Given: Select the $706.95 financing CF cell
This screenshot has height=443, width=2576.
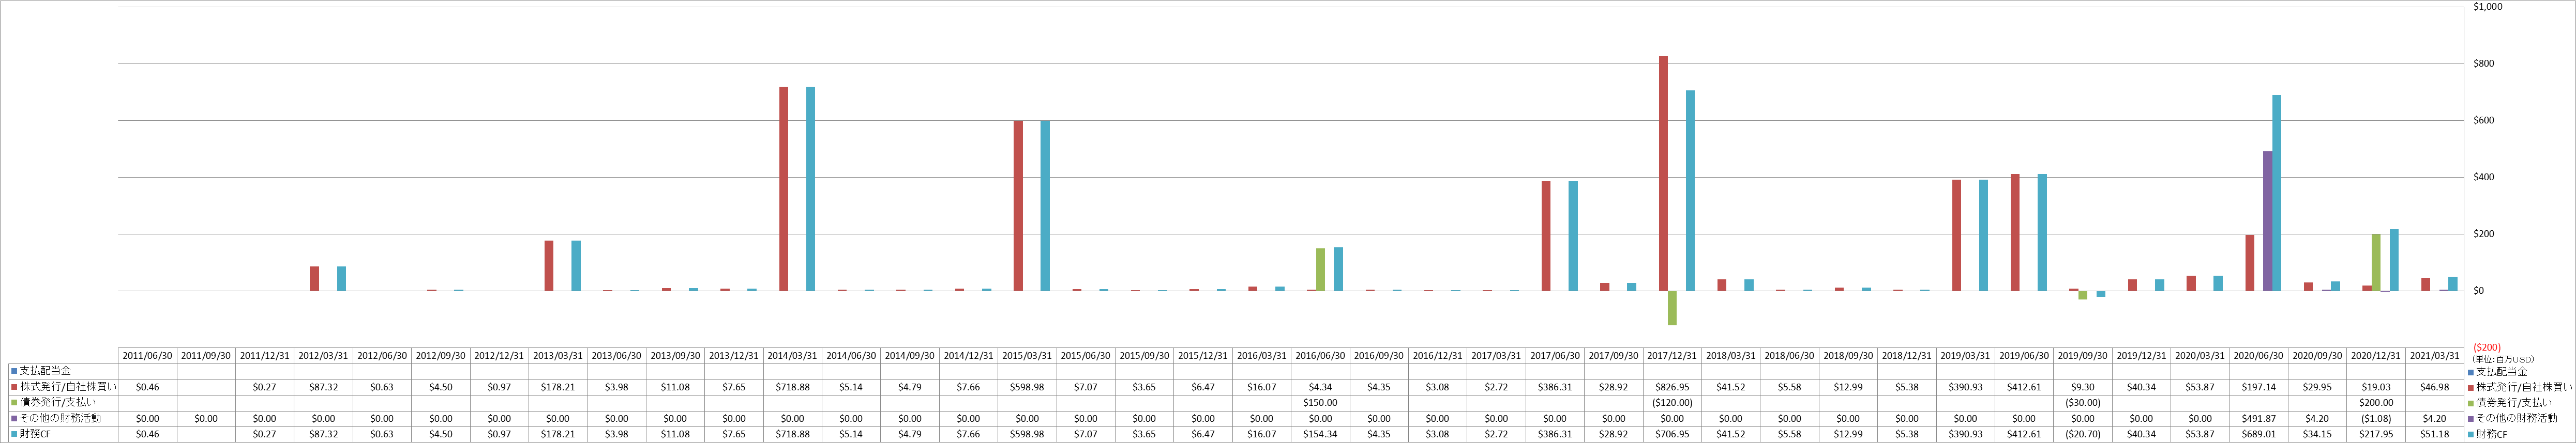Looking at the screenshot, I should [1673, 435].
